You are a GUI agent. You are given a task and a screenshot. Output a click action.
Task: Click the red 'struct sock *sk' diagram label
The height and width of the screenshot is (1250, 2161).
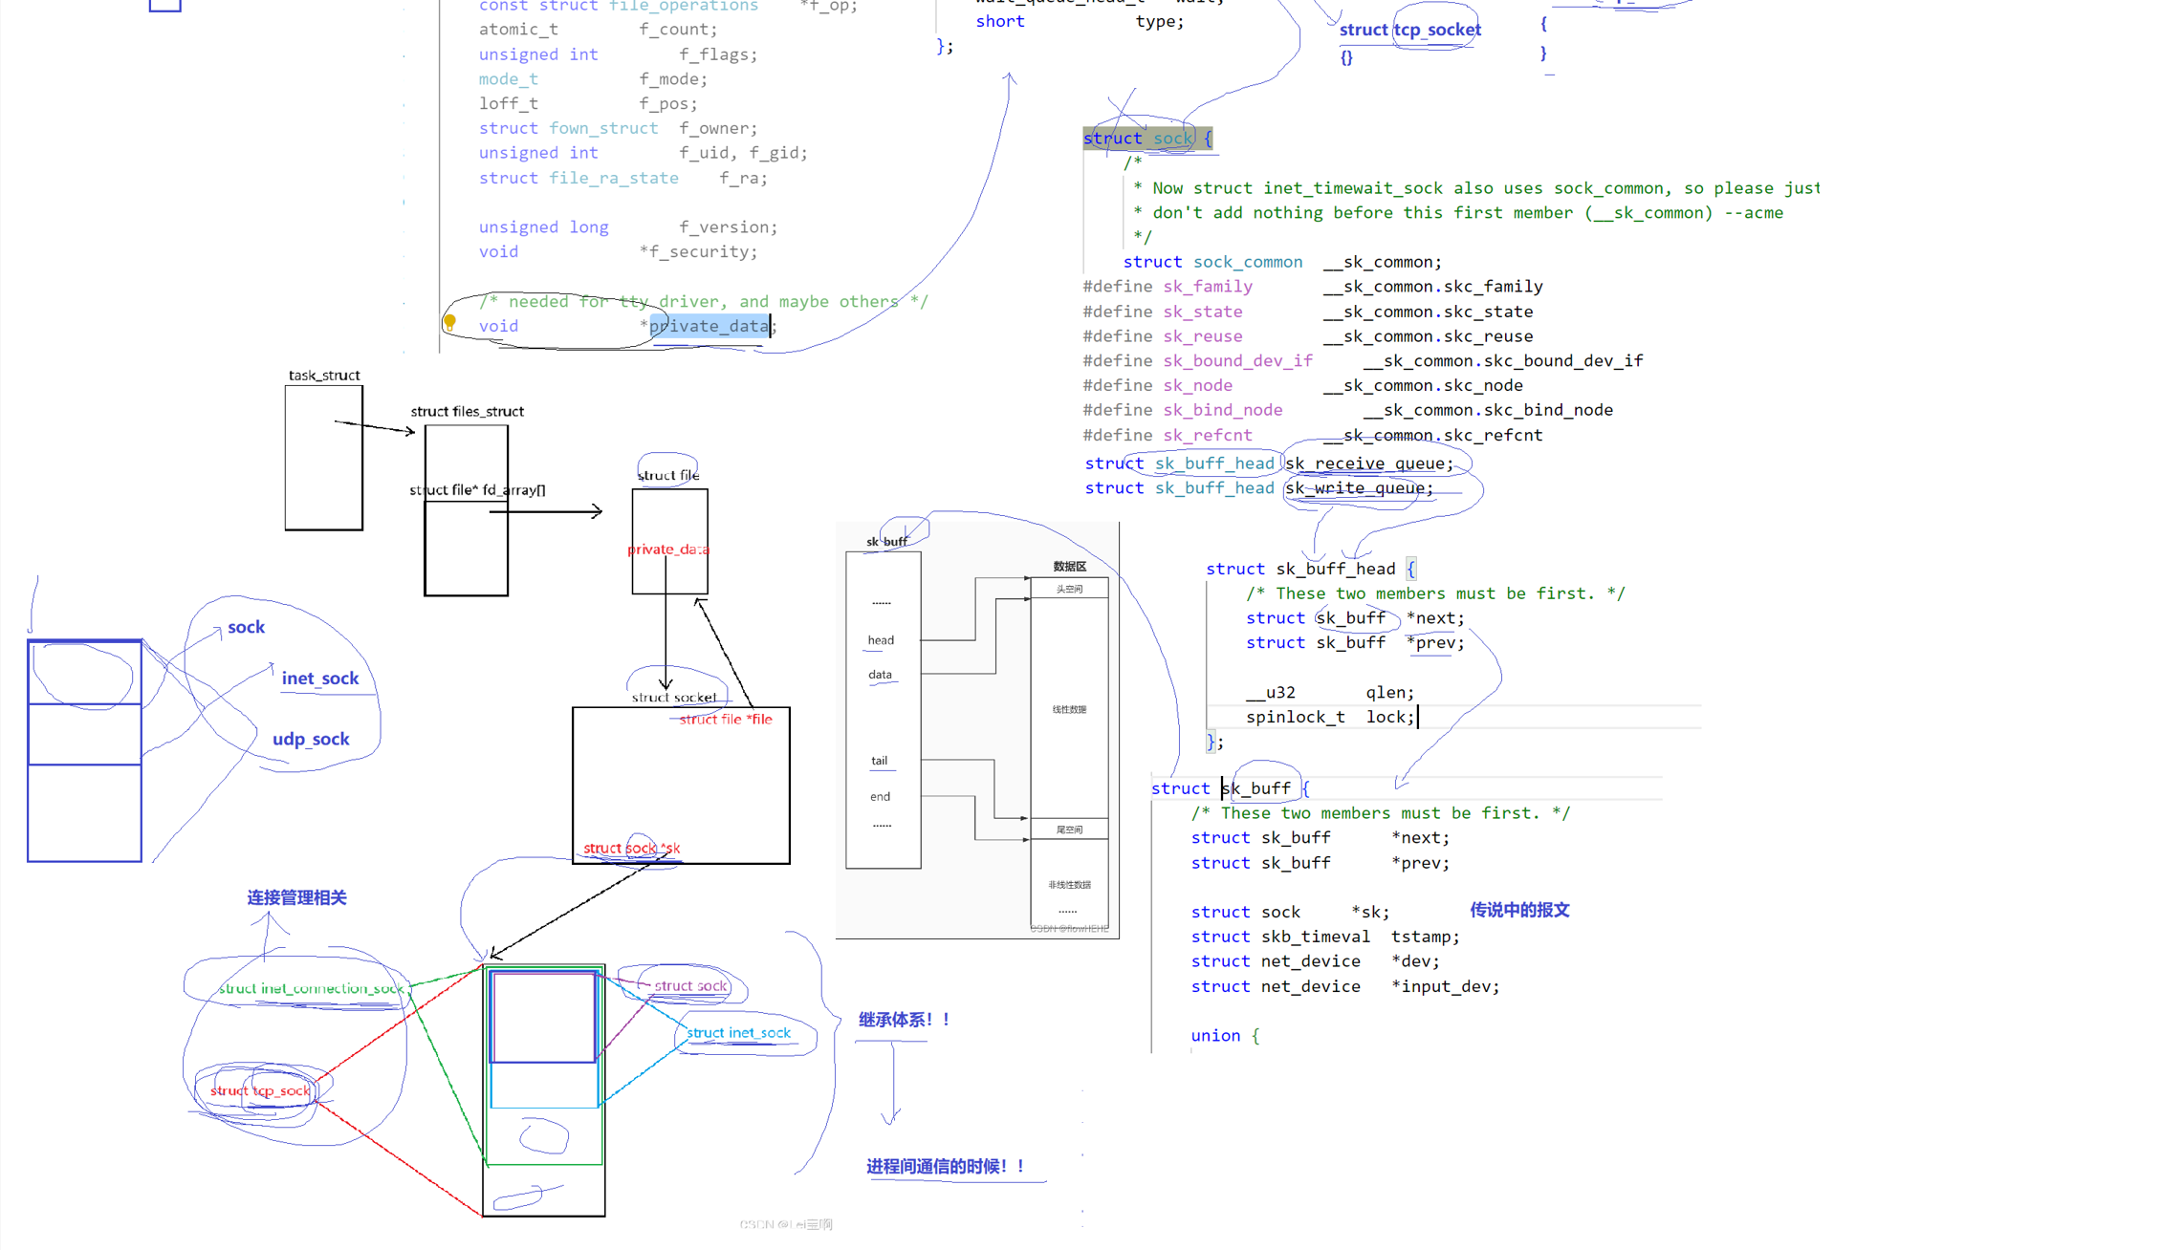(632, 849)
